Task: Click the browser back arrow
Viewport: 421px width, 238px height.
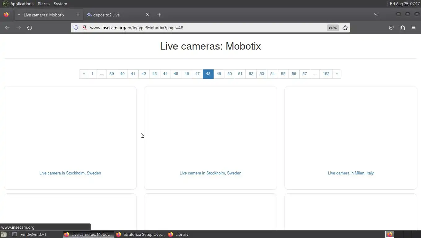Action: click(x=7, y=28)
